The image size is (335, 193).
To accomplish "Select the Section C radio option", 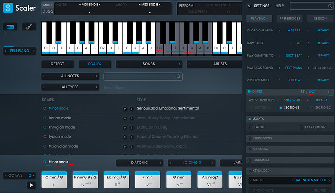I will 312,108.
